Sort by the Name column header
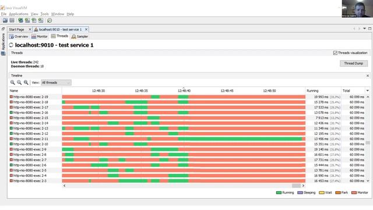Image resolution: width=373 pixels, height=210 pixels. pyautogui.click(x=35, y=91)
